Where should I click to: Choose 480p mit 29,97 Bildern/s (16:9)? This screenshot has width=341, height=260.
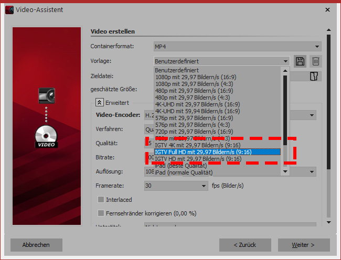[218, 91]
